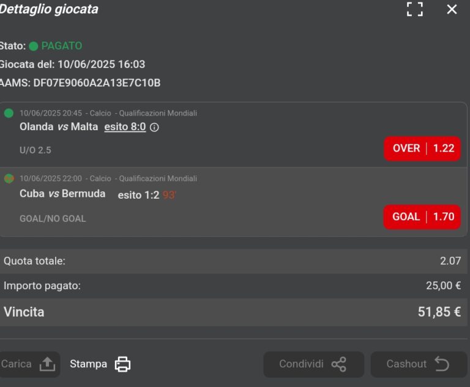
Task: Select the GOAL 1.70 odds badge
Action: (x=422, y=217)
